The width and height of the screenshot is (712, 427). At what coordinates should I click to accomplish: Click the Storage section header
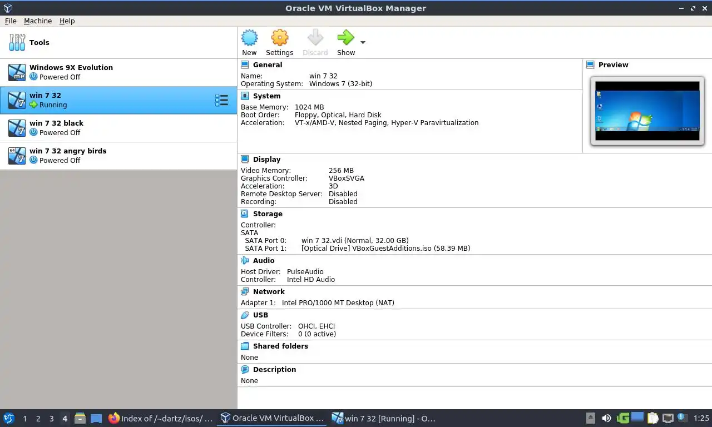tap(268, 213)
